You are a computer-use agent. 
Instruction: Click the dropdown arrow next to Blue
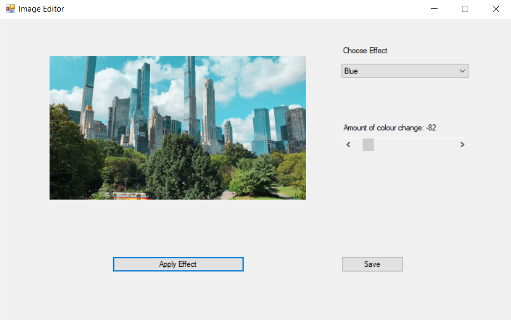462,70
